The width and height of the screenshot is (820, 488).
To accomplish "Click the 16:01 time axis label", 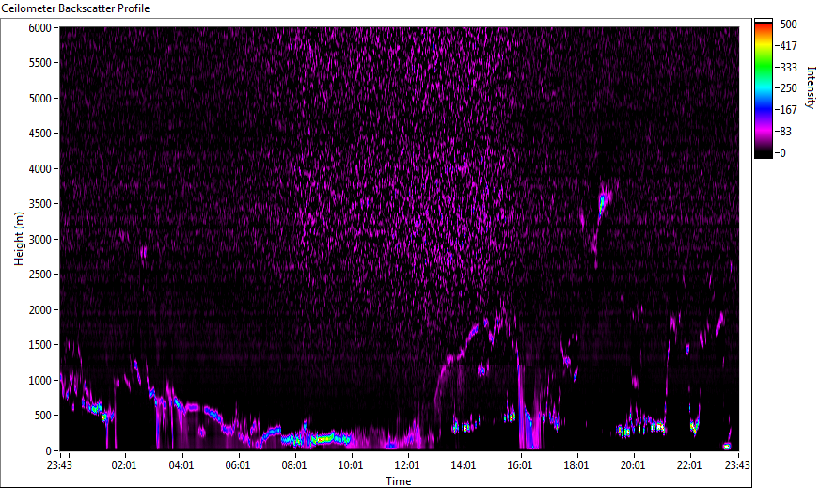I will [520, 465].
